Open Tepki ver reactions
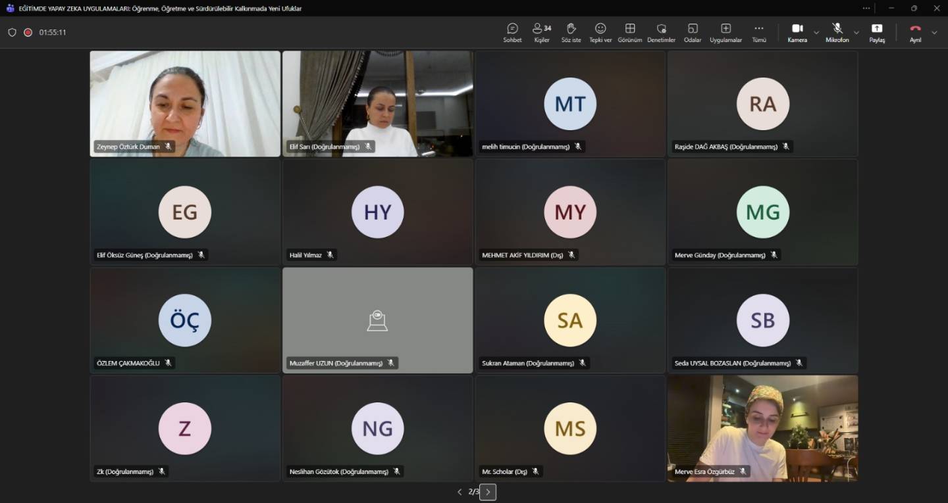Screen dimensions: 948x503 pyautogui.click(x=600, y=32)
